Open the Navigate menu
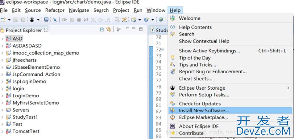This screenshot has width=294, height=139. click(79, 10)
